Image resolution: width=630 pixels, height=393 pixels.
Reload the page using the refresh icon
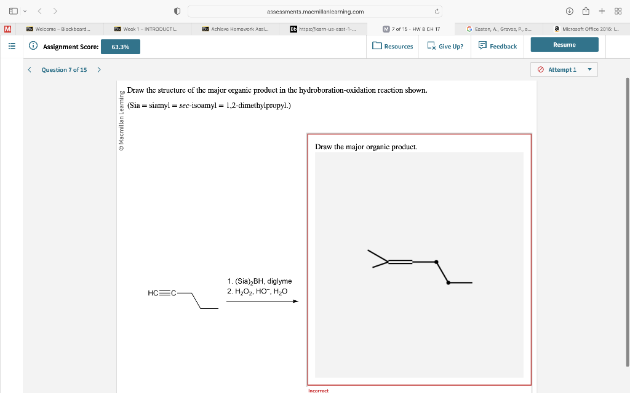click(436, 10)
